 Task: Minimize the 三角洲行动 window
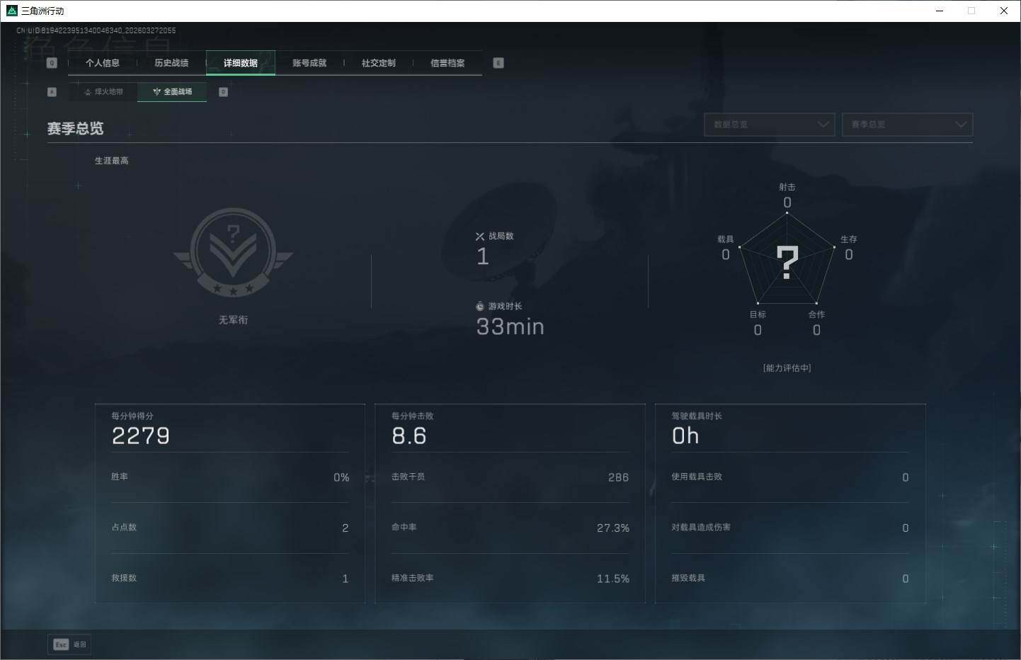click(x=940, y=11)
